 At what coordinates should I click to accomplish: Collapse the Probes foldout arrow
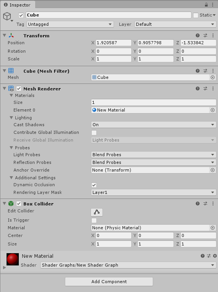click(12, 148)
